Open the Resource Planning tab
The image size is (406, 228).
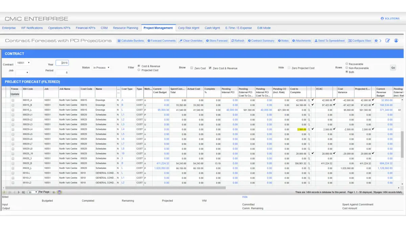tap(126, 28)
